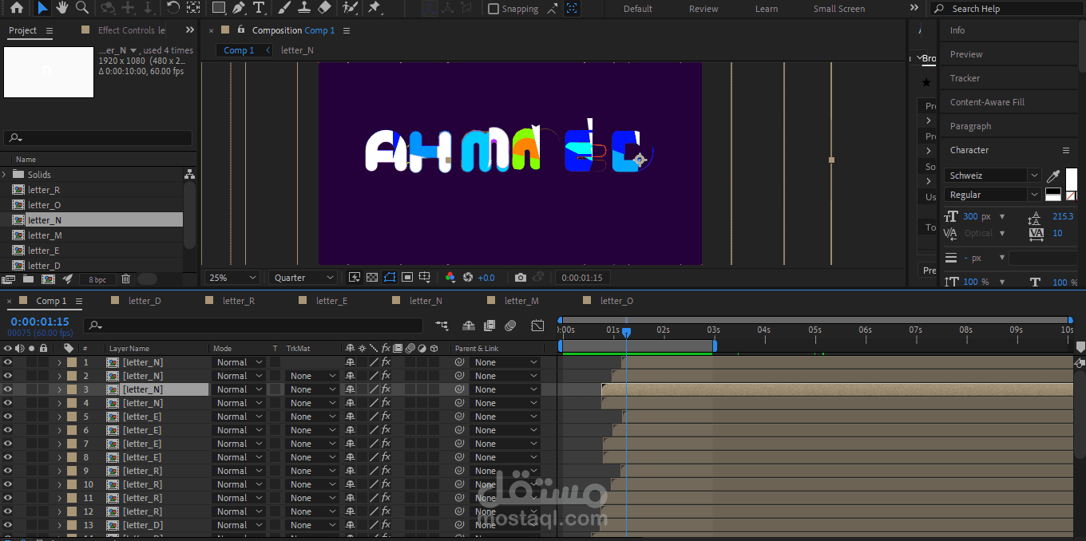Select the Rotation tool
This screenshot has height=541, width=1086.
pyautogui.click(x=172, y=9)
